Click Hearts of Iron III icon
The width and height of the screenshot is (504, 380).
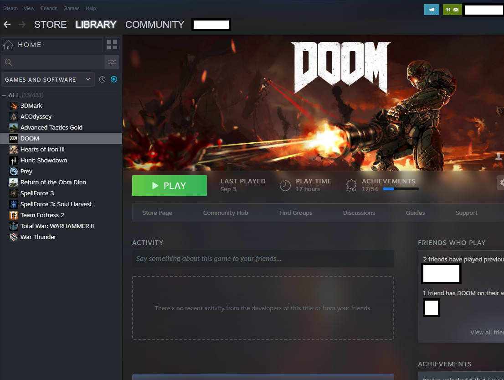14,149
